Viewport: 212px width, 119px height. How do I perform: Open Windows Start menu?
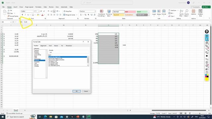tap(3, 117)
